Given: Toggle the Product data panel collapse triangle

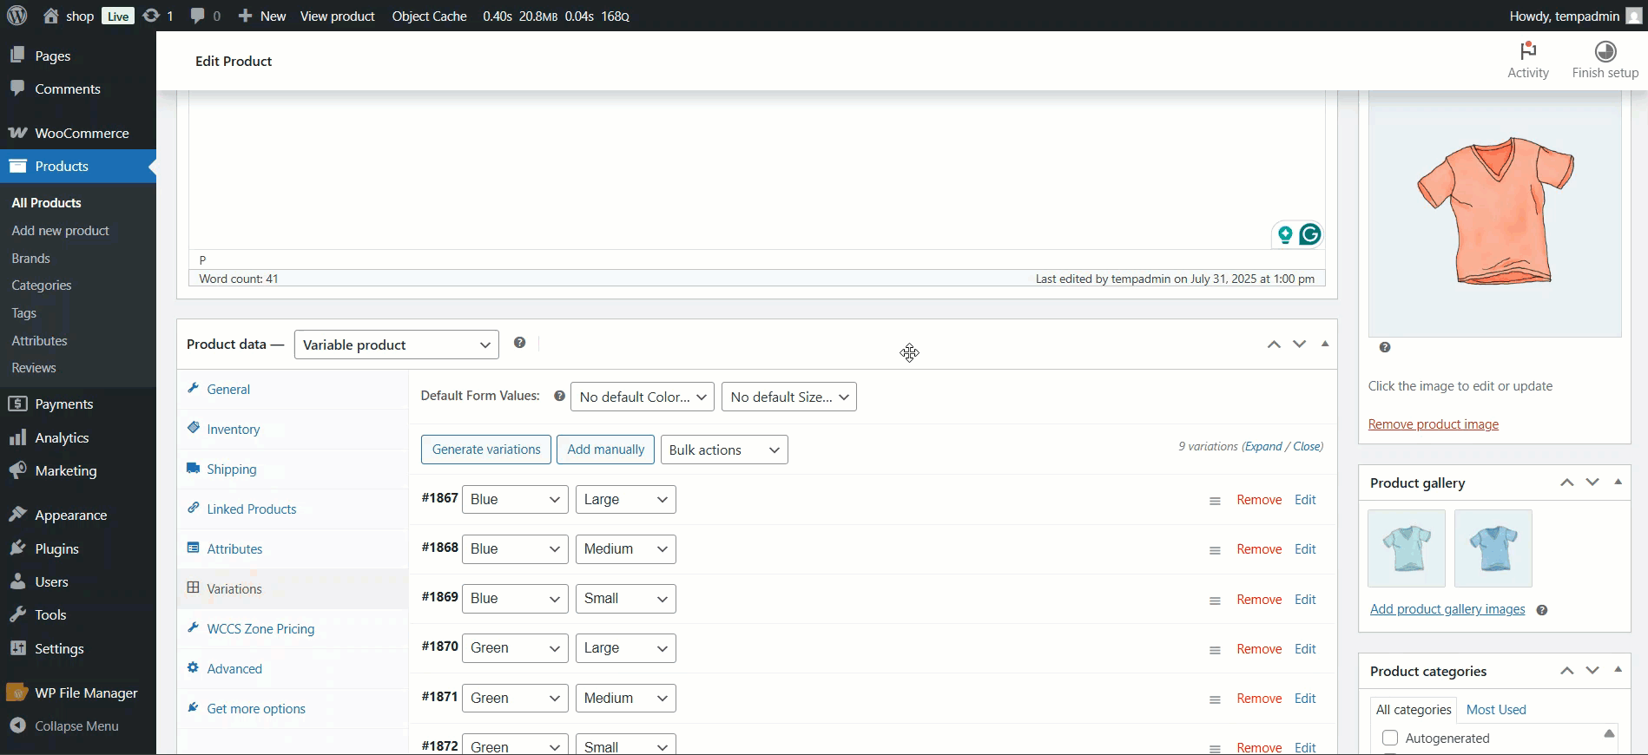Looking at the screenshot, I should click(1325, 344).
